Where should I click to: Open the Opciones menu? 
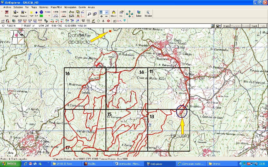[44, 7]
